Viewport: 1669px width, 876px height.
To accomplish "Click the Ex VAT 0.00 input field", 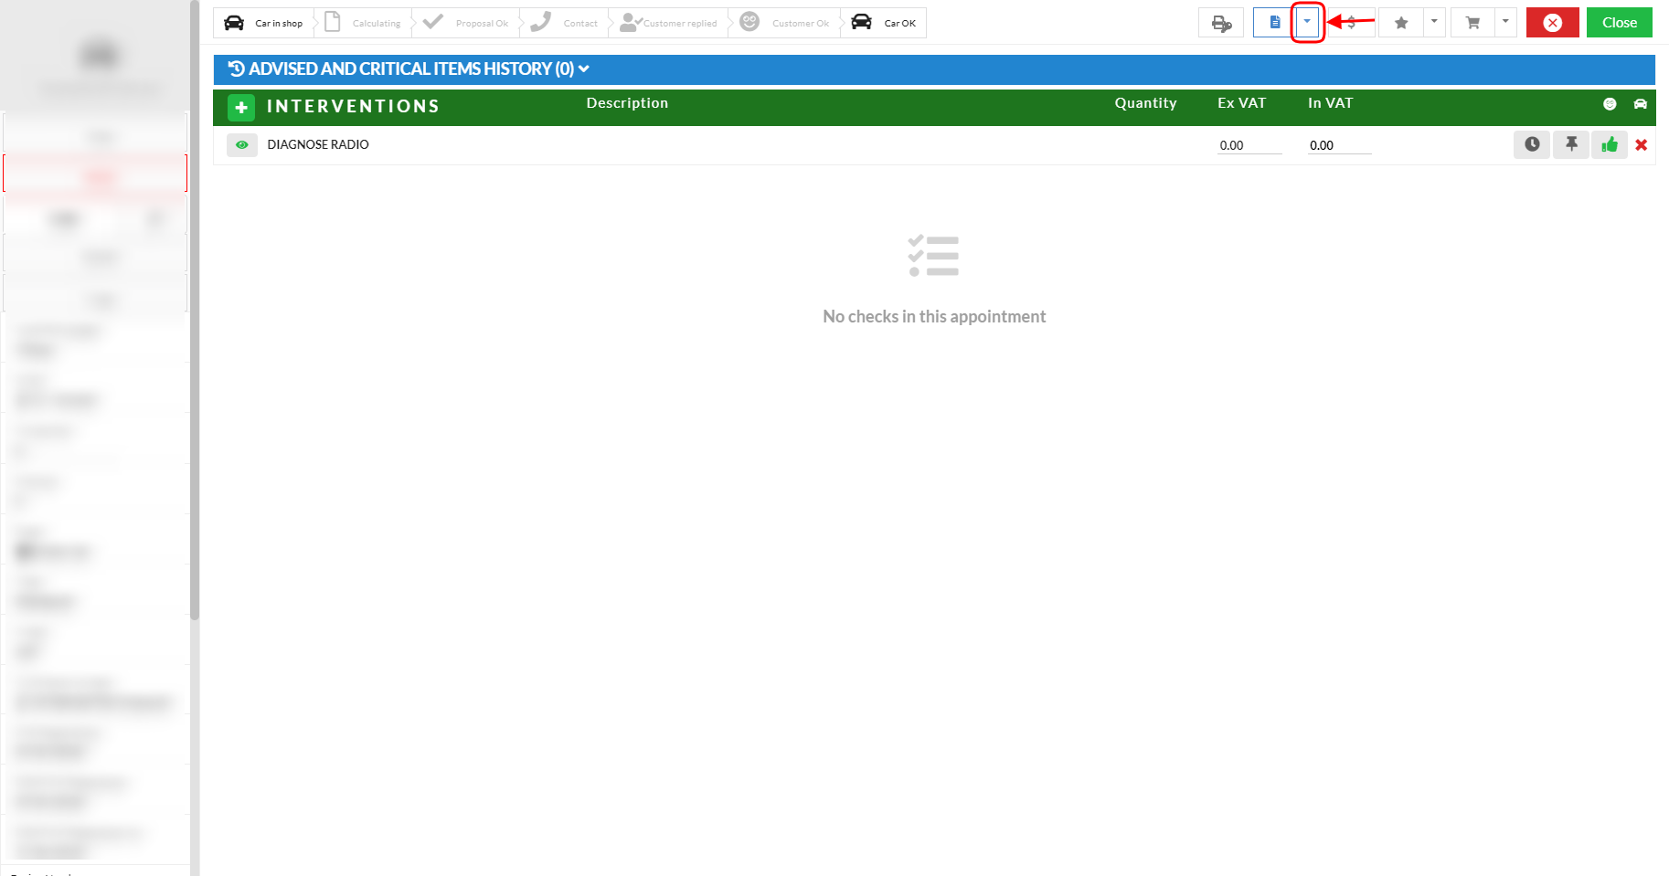I will (x=1249, y=145).
